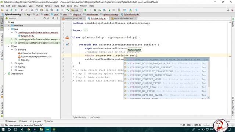Open the TODO tool window
This screenshot has height=132, width=235.
pos(48,121)
